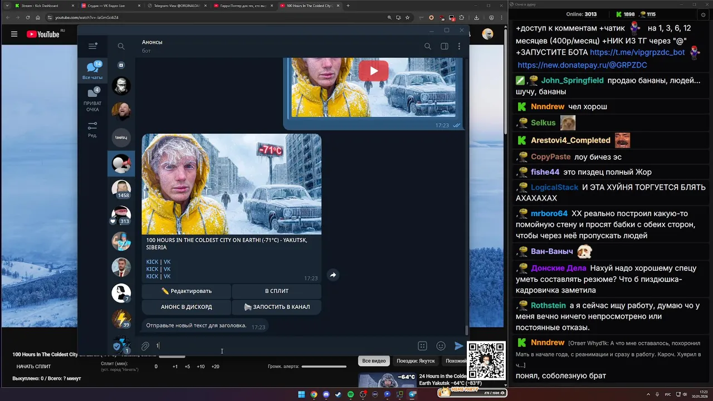Viewport: 713px width, 401px height.
Task: Open chat with 313 unread badge
Action: (x=121, y=215)
